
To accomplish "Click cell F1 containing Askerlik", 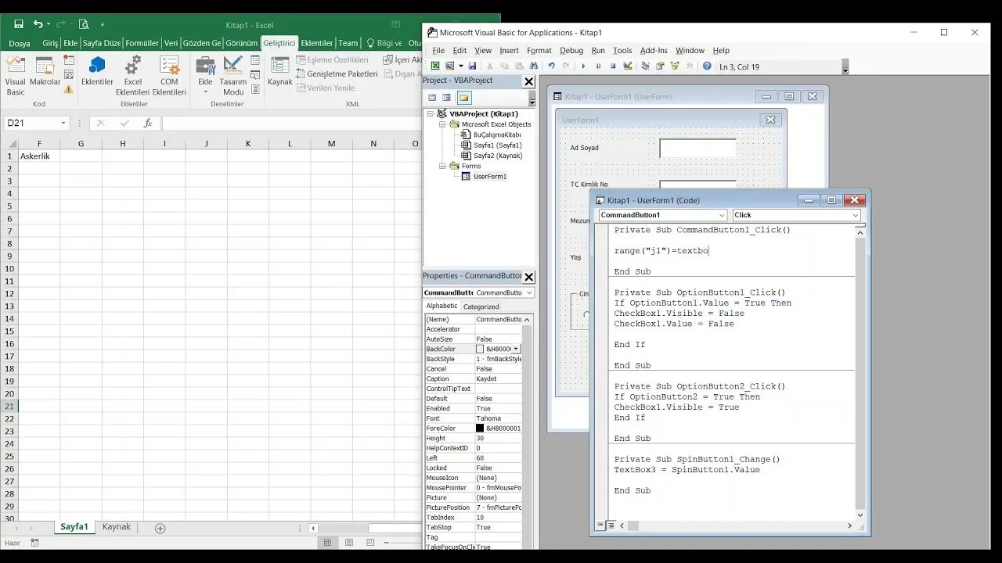I will tap(39, 156).
